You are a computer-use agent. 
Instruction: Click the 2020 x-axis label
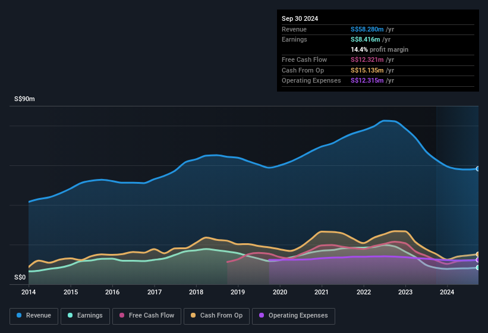tap(280, 292)
